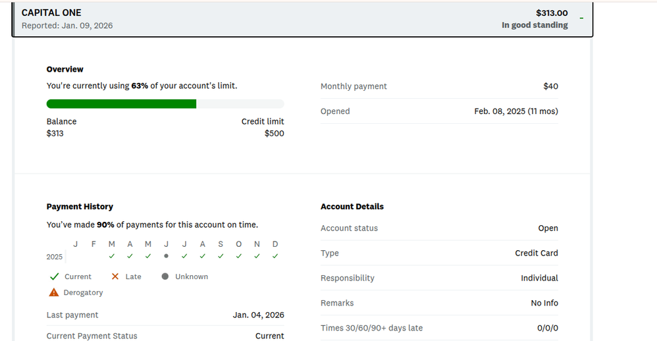Click the Opened date Feb. 08, 2025
Image resolution: width=657 pixels, height=341 pixels.
(516, 111)
